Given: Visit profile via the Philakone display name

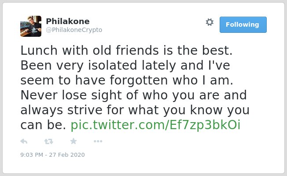Looking at the screenshot, I should pos(68,21).
